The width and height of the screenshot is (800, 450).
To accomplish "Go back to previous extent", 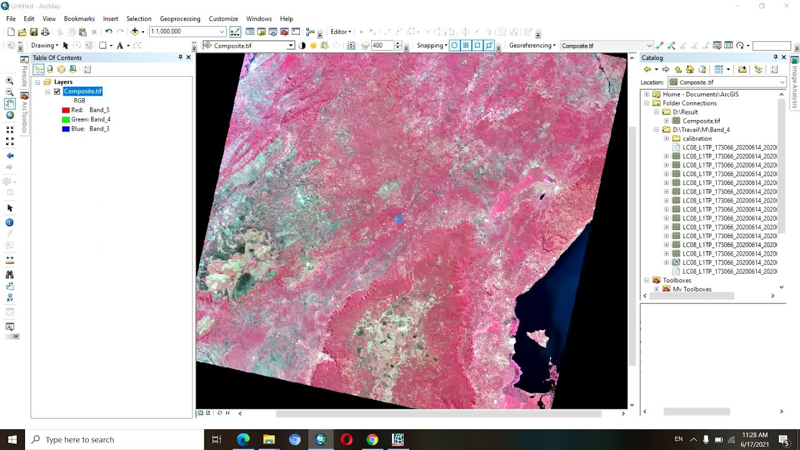I will click(x=9, y=156).
